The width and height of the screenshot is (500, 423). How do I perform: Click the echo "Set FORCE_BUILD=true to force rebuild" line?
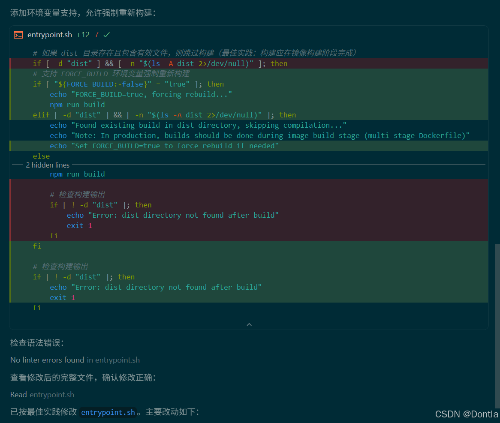click(249, 146)
